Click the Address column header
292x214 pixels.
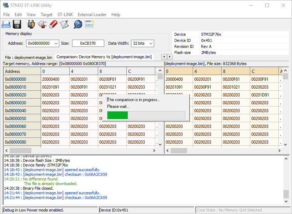[x=22, y=71]
